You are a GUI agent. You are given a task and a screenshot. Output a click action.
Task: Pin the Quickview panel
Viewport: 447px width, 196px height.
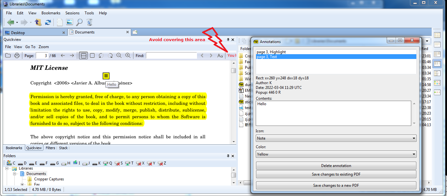pyautogui.click(x=228, y=40)
